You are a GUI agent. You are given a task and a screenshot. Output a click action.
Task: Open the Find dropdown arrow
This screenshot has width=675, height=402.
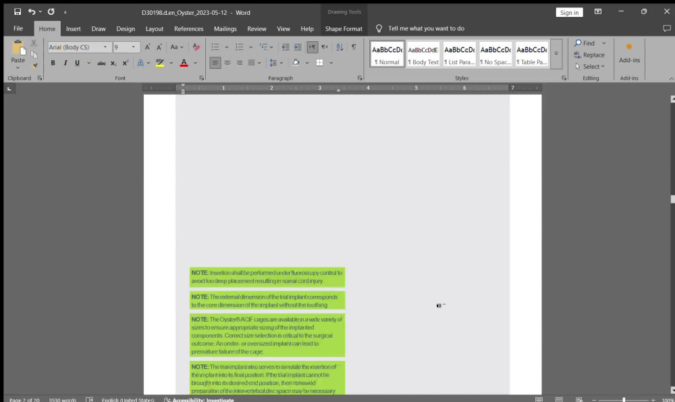pyautogui.click(x=604, y=43)
